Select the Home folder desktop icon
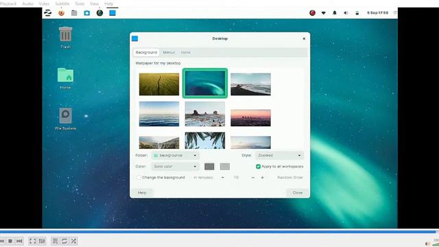This screenshot has width=439, height=247. click(66, 78)
